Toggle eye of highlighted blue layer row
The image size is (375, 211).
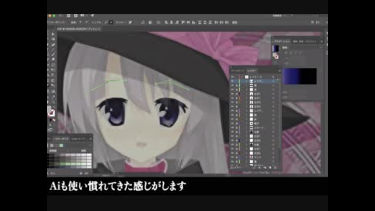[x=232, y=81]
